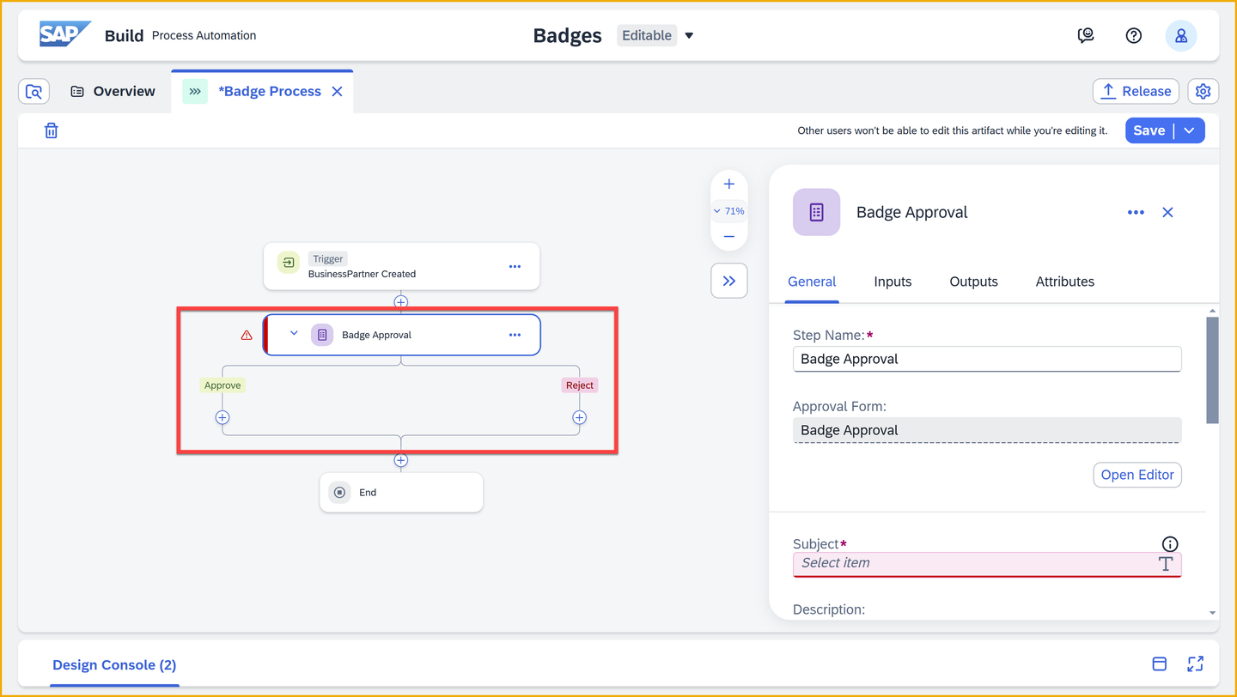Open Save options dropdown arrow

pyautogui.click(x=1190, y=130)
